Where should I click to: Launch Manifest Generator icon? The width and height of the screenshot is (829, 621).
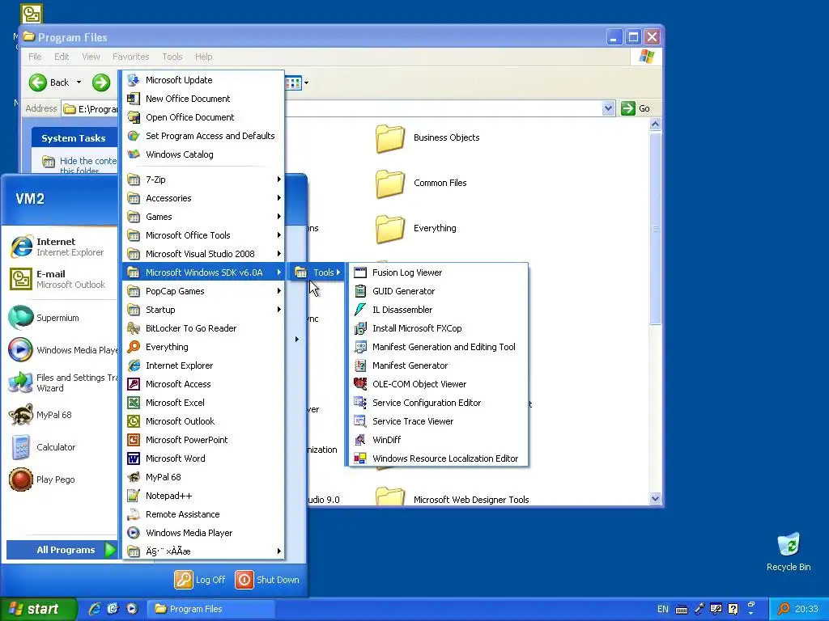coord(360,365)
